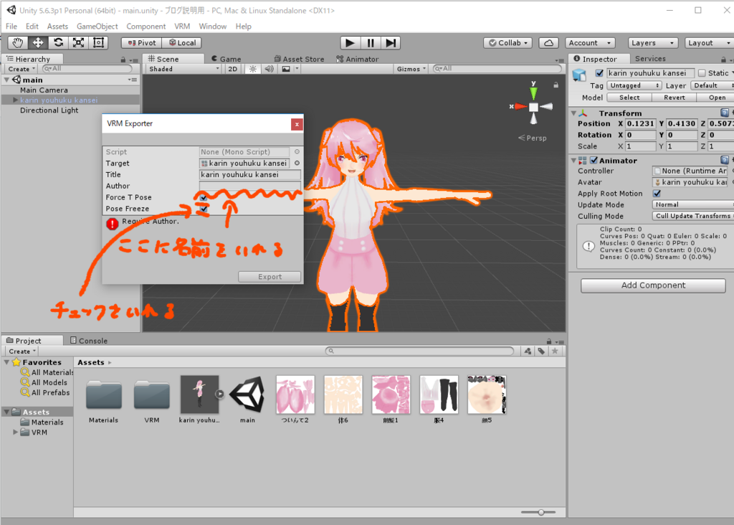Image resolution: width=734 pixels, height=525 pixels.
Task: Open the Cloud services button
Action: click(x=548, y=42)
